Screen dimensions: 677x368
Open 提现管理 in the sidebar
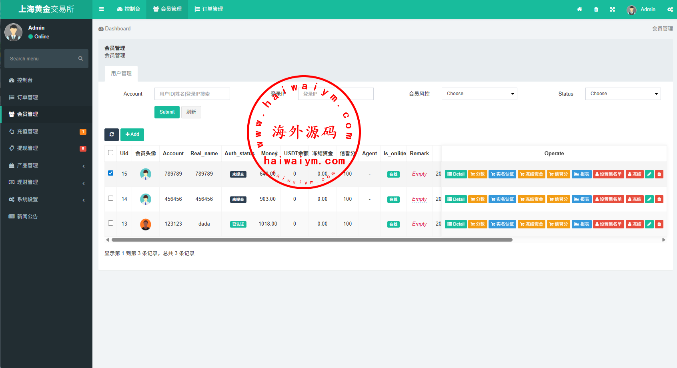click(x=46, y=148)
